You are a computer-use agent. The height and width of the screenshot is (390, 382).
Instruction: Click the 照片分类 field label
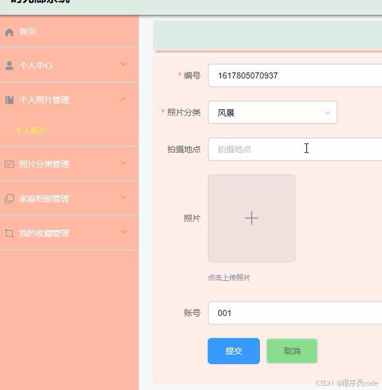[x=184, y=112]
